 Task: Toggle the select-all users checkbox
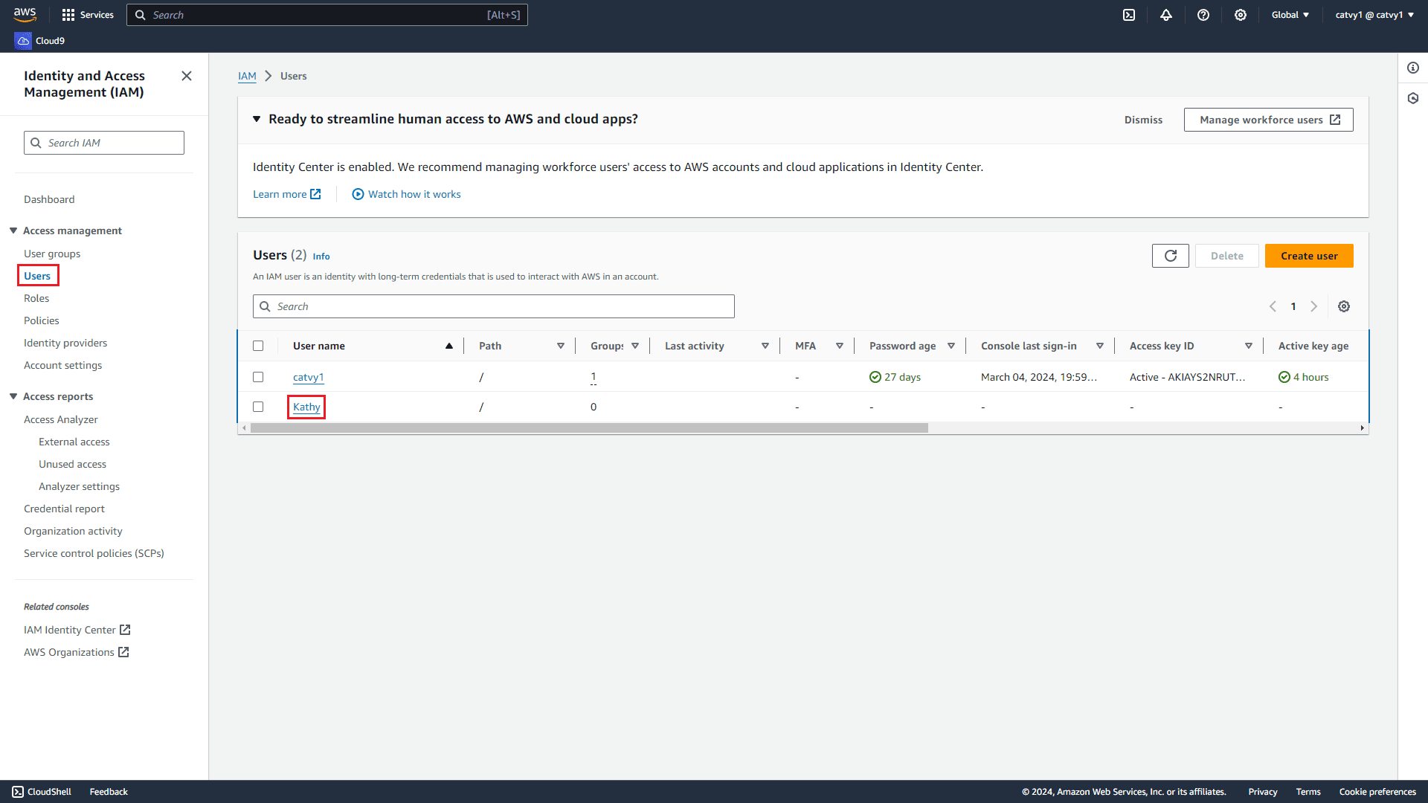click(258, 346)
